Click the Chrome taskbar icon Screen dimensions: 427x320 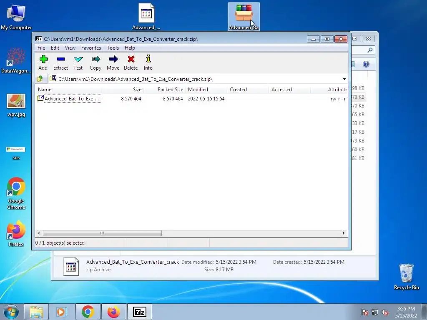point(88,312)
